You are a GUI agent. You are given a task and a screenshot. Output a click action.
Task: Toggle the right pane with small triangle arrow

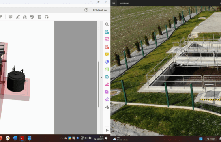101,77
